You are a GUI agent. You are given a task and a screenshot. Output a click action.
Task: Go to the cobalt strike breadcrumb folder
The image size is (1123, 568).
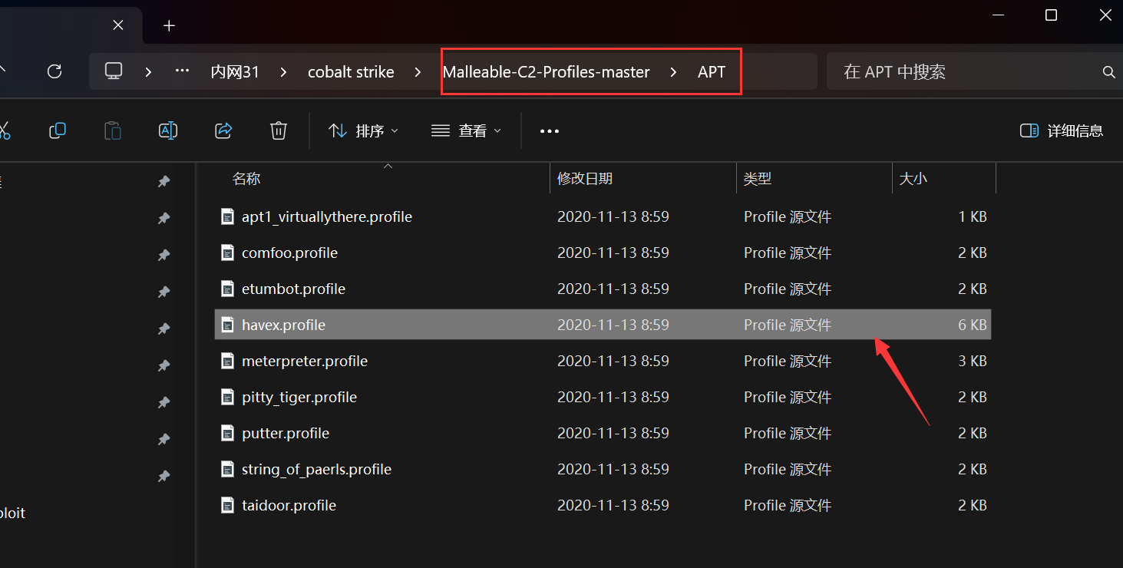pos(351,72)
